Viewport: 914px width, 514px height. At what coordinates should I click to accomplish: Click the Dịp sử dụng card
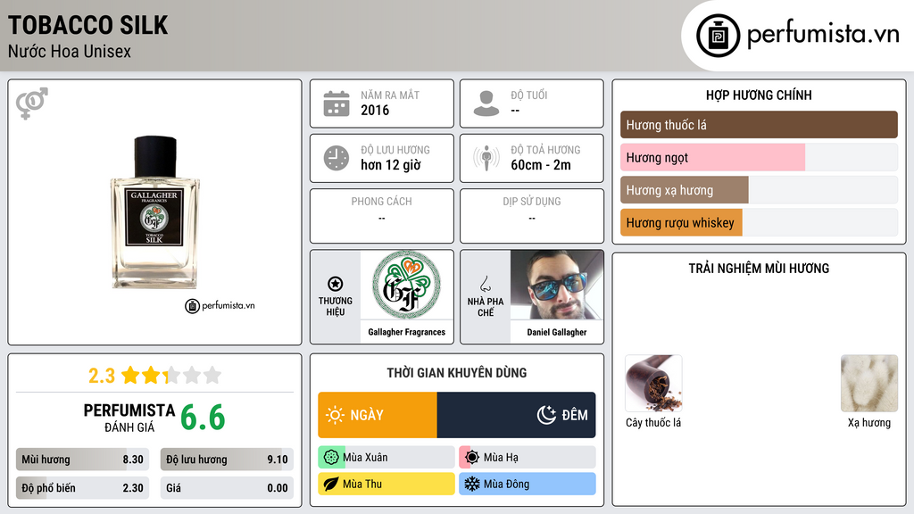click(x=532, y=216)
